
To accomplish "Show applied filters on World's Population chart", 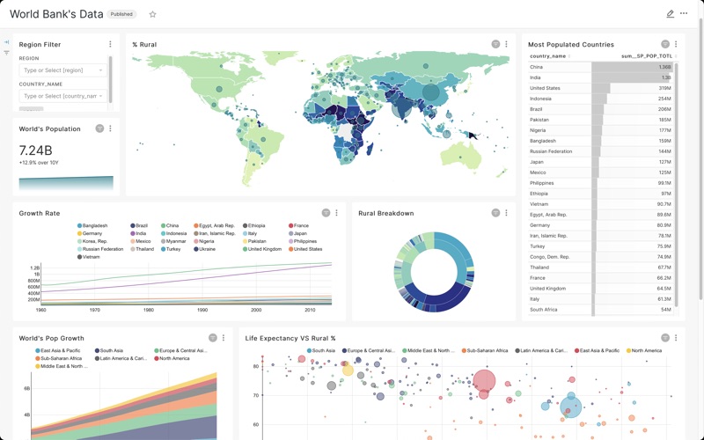I will [99, 128].
